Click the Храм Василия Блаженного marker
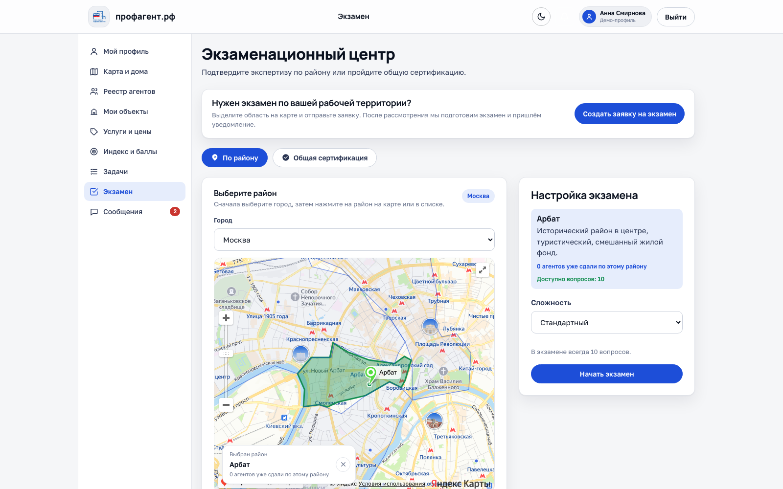The height and width of the screenshot is (489, 783). (x=443, y=371)
